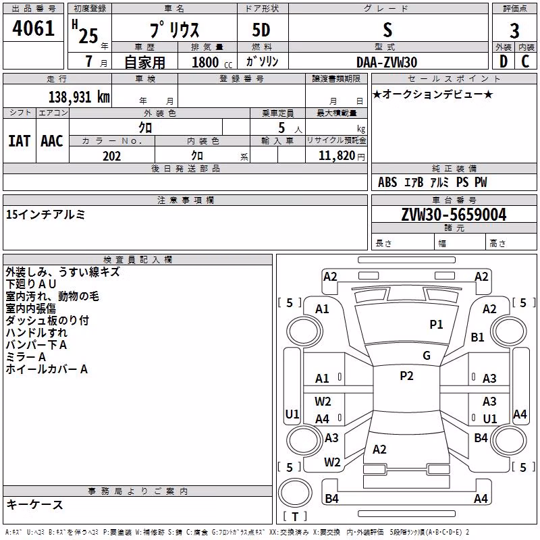Select the chassis number ZVW30-5659004
The image size is (540, 540).
[454, 215]
